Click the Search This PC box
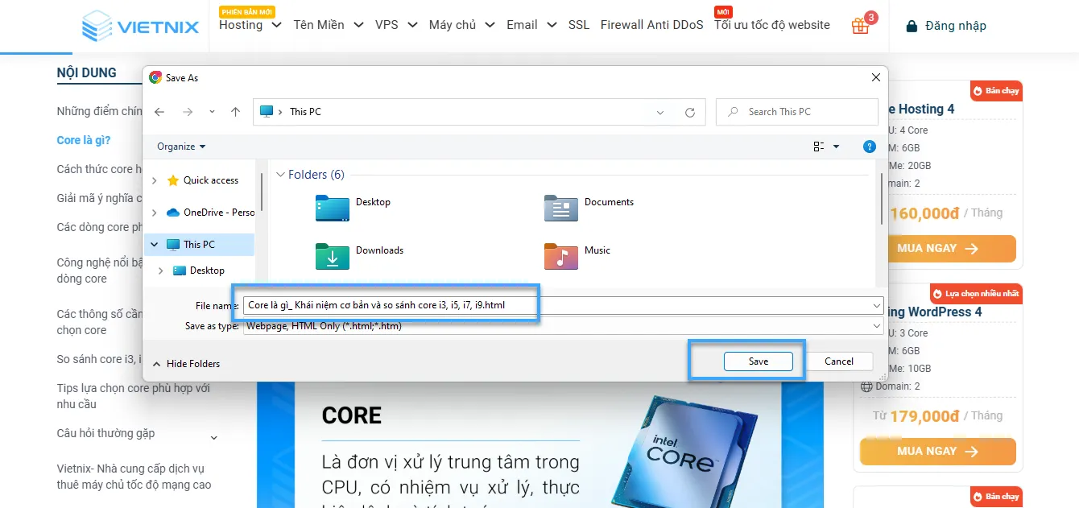This screenshot has width=1079, height=508. [x=797, y=112]
